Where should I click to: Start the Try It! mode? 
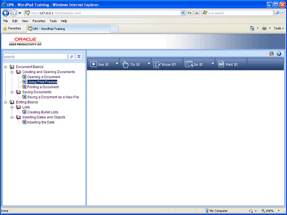pyautogui.click(x=132, y=64)
